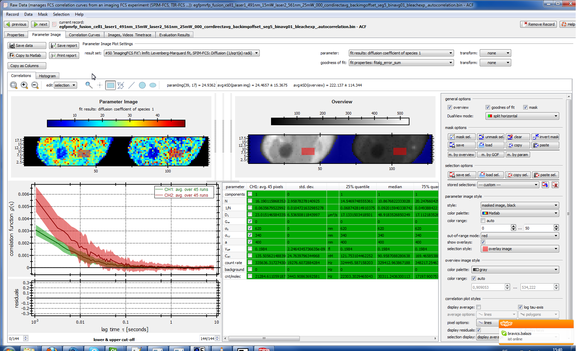Select the blue magnifier zoom tool

(89, 85)
